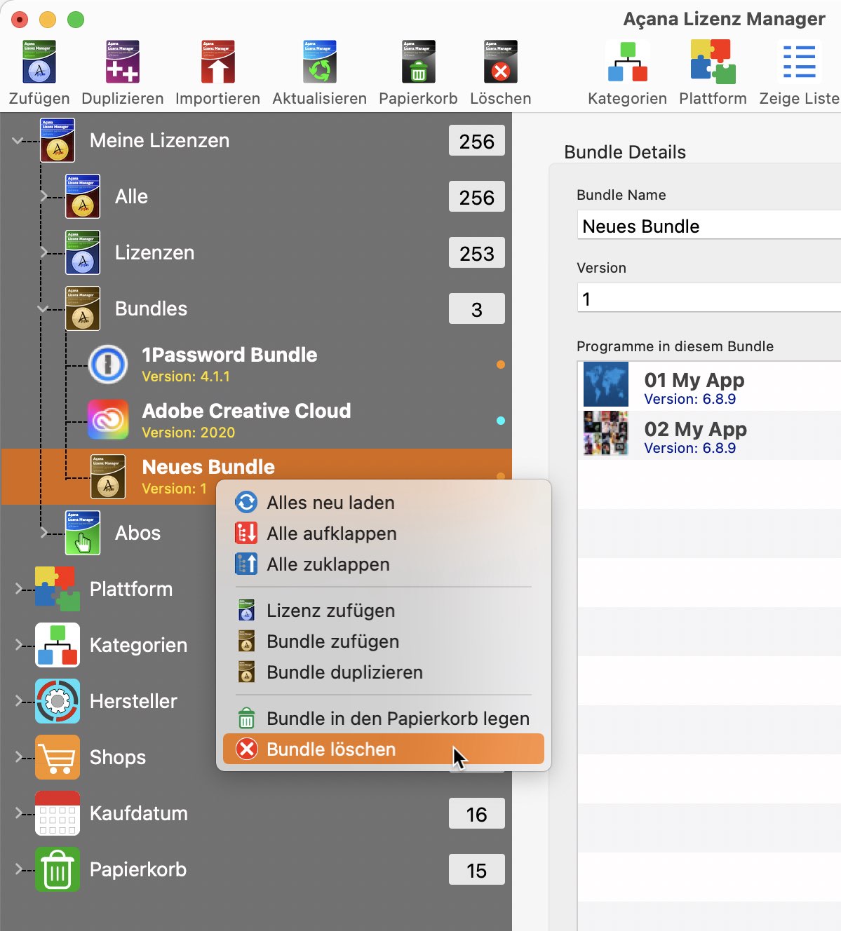The height and width of the screenshot is (931, 841).
Task: Click the Lizenzen blue package icon
Action: 83,252
